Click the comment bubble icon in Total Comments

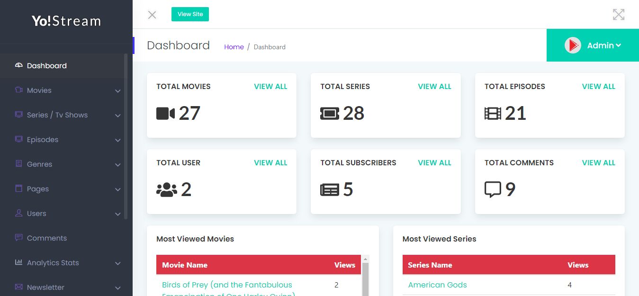point(493,190)
